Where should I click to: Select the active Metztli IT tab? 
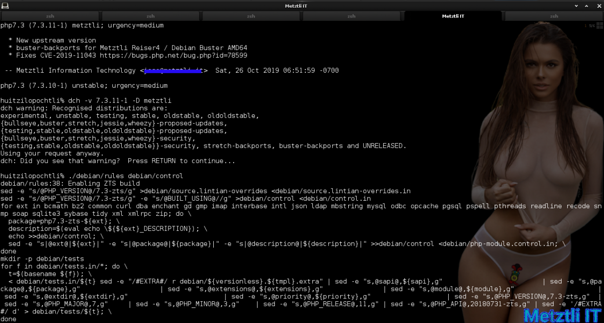pos(453,16)
